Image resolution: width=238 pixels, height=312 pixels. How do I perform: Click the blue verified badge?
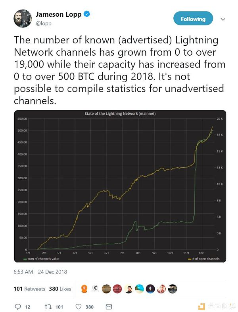(x=87, y=14)
